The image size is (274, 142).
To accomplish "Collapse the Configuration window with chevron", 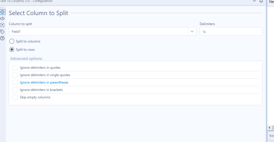I will pos(254,1).
